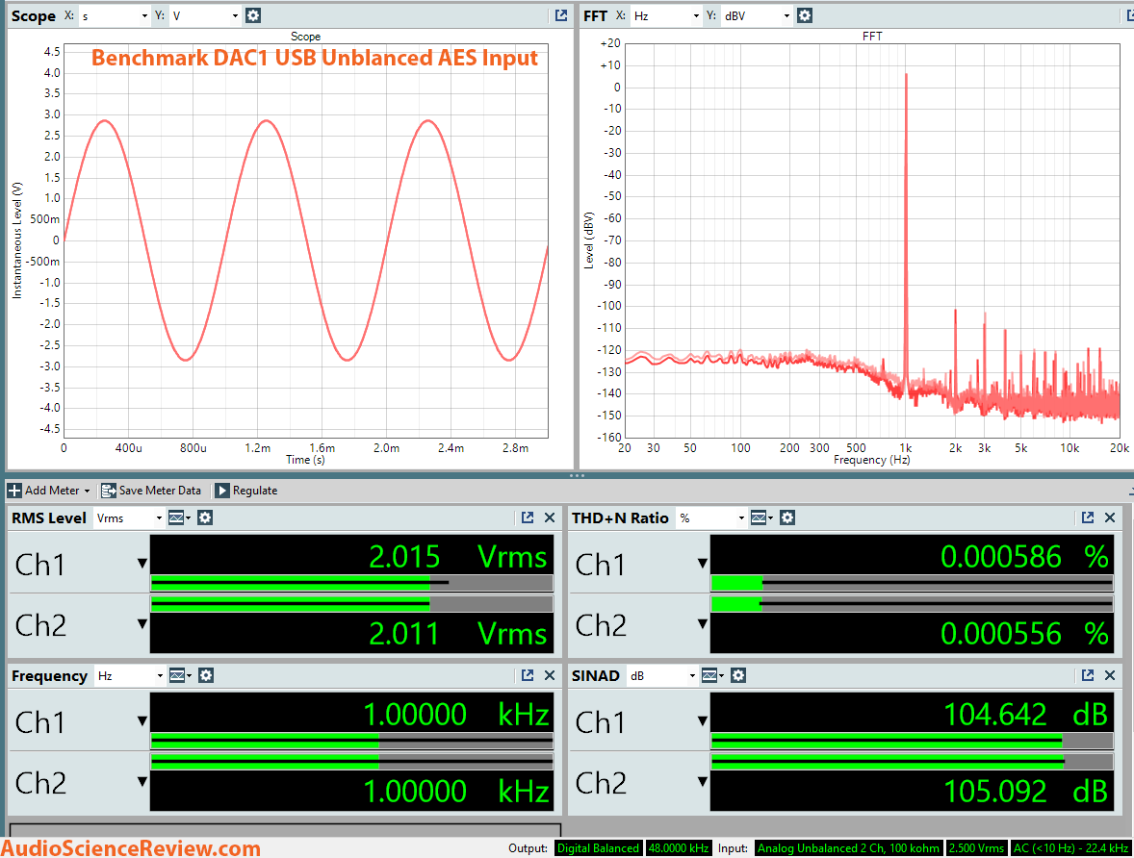This screenshot has width=1134, height=858.
Task: Click the FFT spectrum plot area
Action: (872, 240)
